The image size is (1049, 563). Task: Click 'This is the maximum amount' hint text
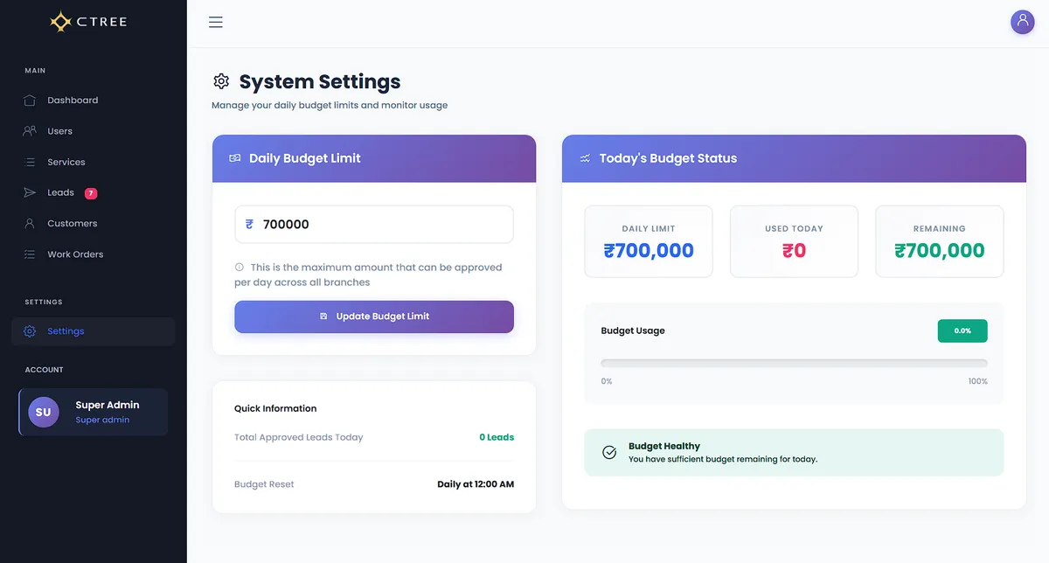click(x=368, y=275)
